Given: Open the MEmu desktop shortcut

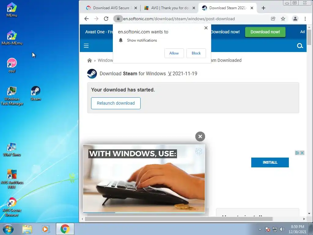Looking at the screenshot, I should (12, 9).
